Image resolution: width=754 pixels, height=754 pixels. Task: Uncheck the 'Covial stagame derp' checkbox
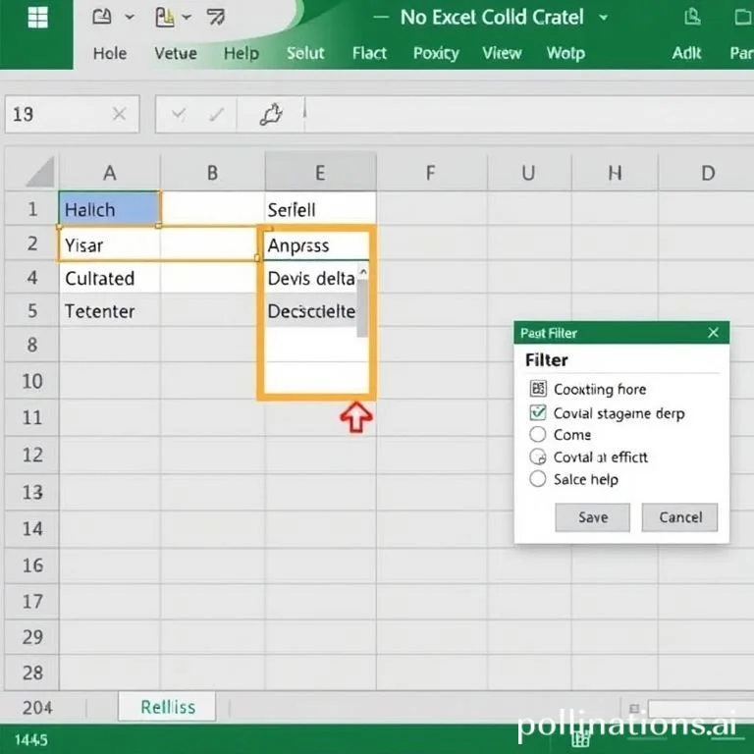click(537, 413)
